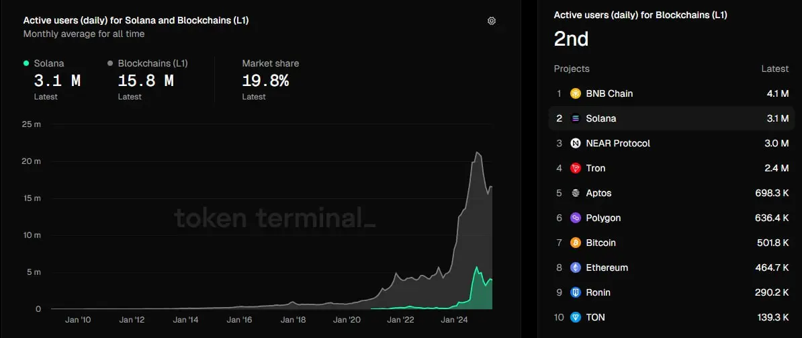Open Solana project link
The image size is (802, 338).
pos(601,119)
